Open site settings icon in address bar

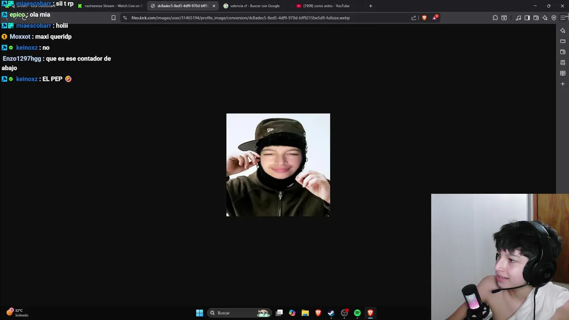(x=125, y=18)
